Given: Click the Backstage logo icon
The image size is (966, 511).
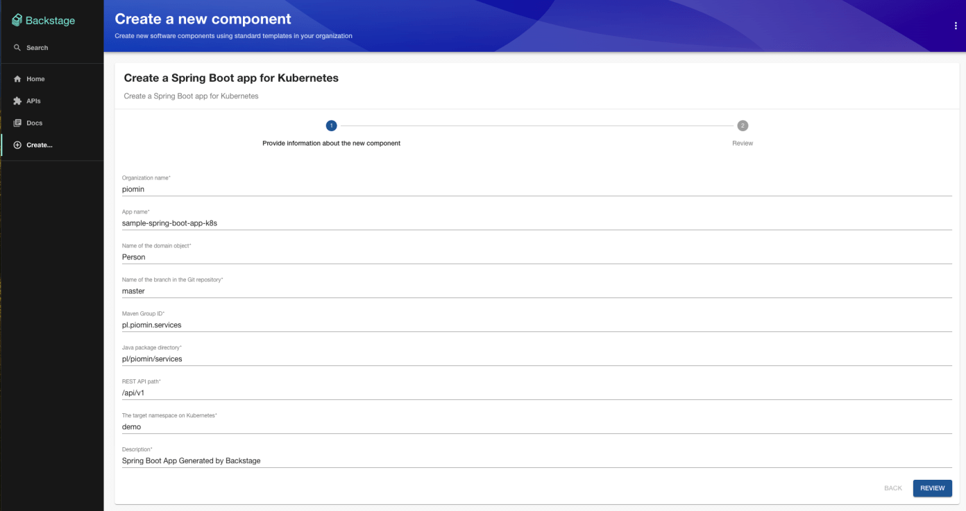Looking at the screenshot, I should tap(17, 20).
